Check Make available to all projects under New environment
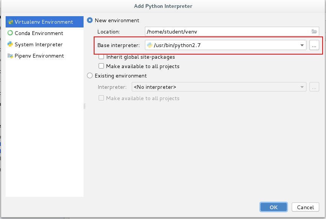 pos(101,66)
